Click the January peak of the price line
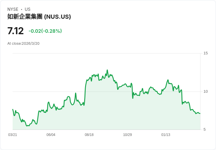Screen dimensions: 216x150 pyautogui.click(x=168, y=80)
